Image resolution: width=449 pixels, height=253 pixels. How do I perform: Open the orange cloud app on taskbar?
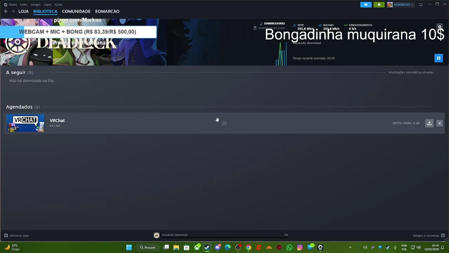[269, 247]
